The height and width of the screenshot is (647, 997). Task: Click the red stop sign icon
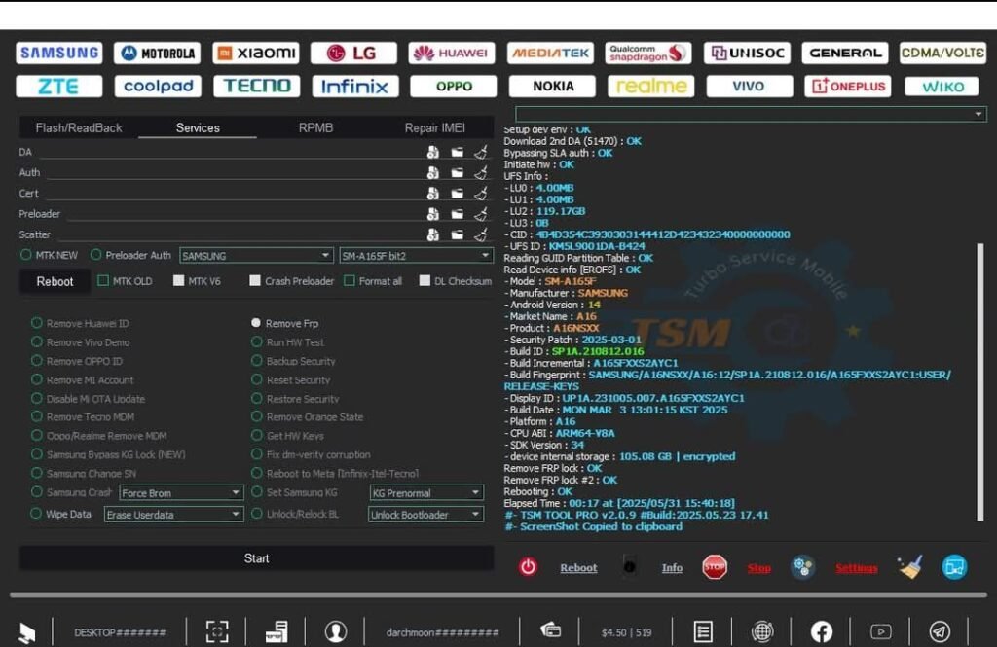[x=715, y=567]
